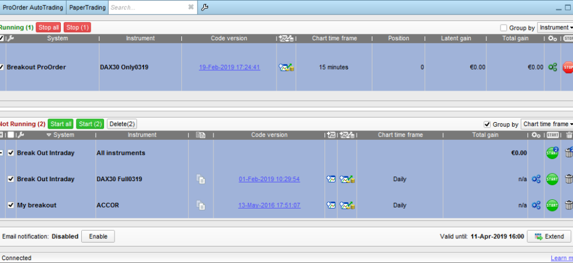Open code version 19-Feb-2019 17:24:41 link
573x263 pixels.
229,67
